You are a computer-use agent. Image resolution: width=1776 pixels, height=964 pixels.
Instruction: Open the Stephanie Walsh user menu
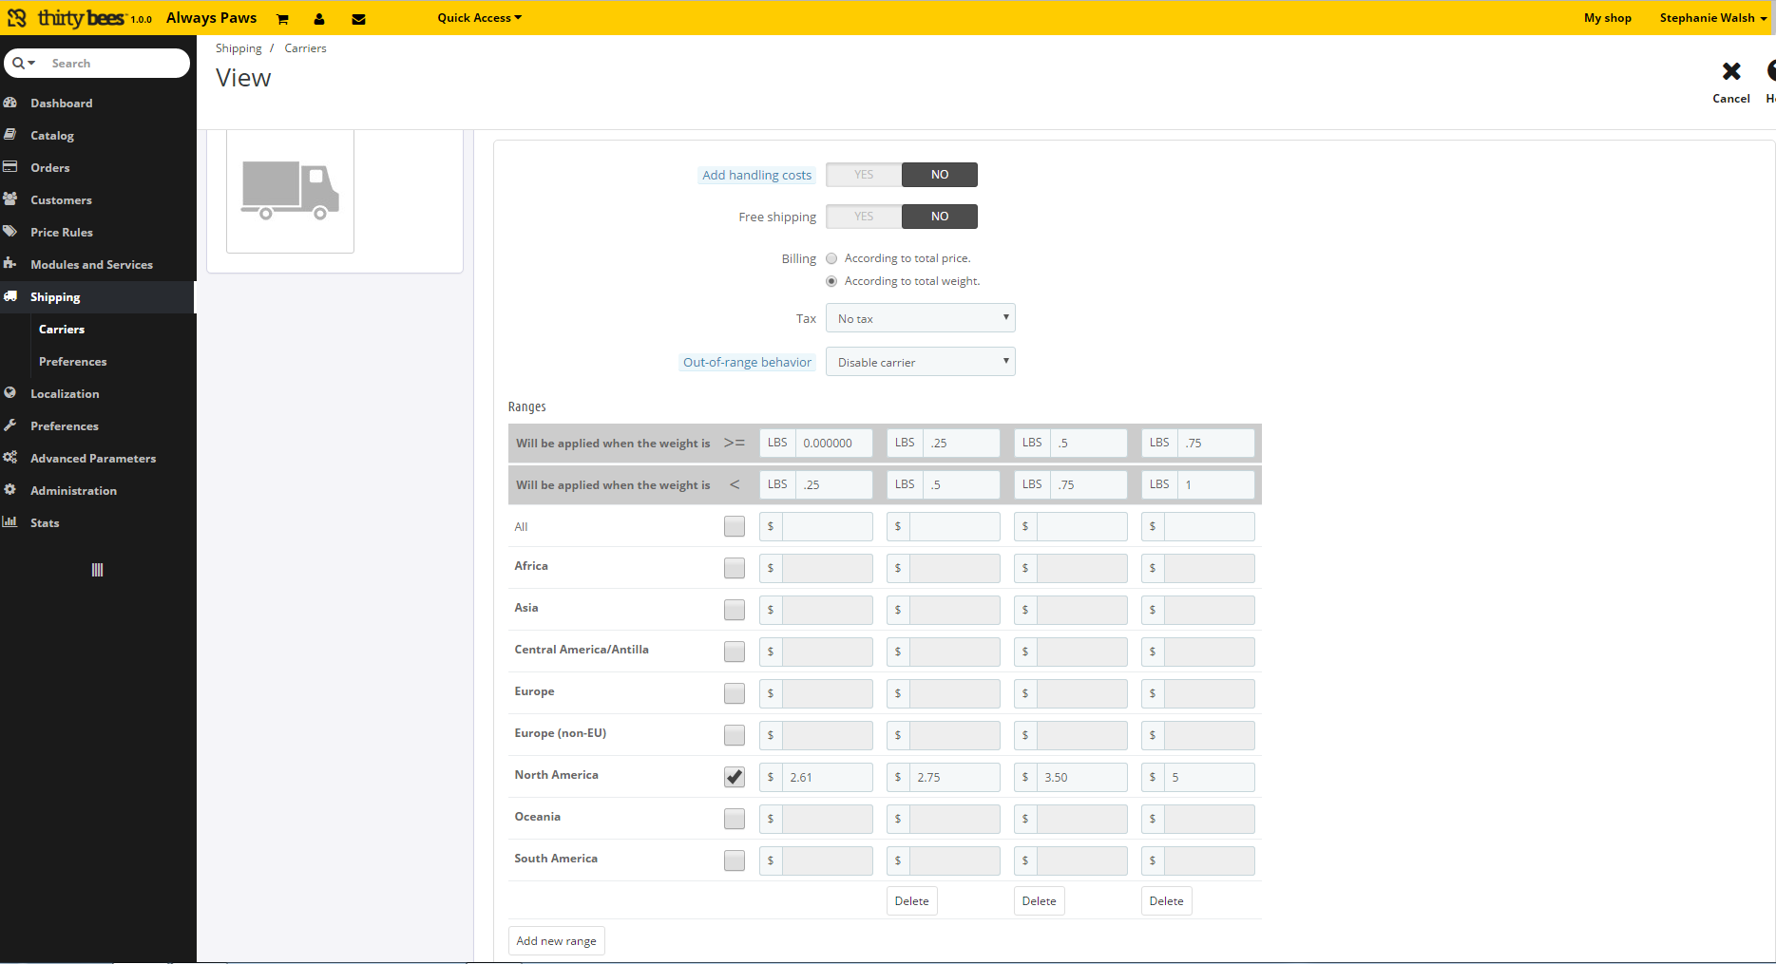[1713, 18]
